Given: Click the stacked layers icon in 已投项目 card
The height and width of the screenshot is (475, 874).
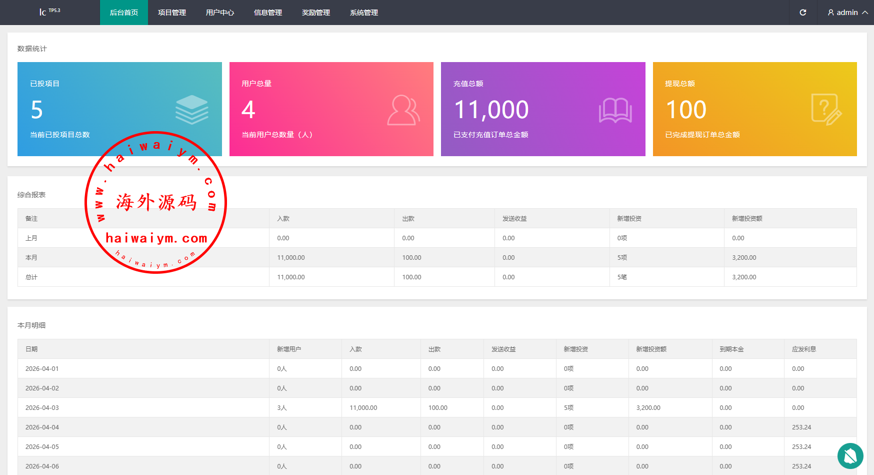Looking at the screenshot, I should [x=191, y=110].
